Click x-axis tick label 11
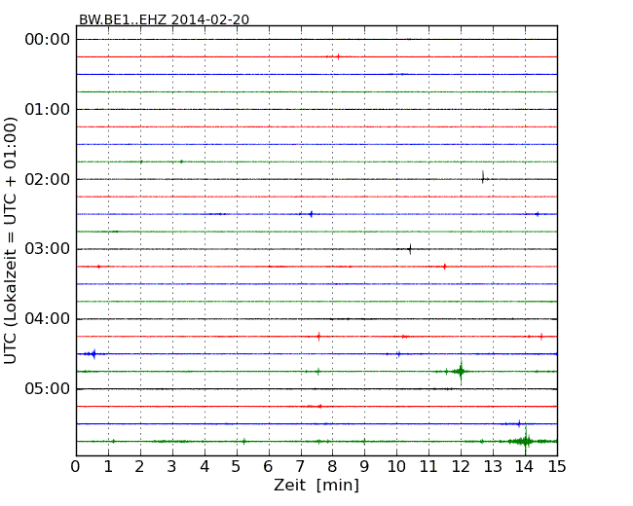Screen dimensions: 633x506 coord(428,466)
